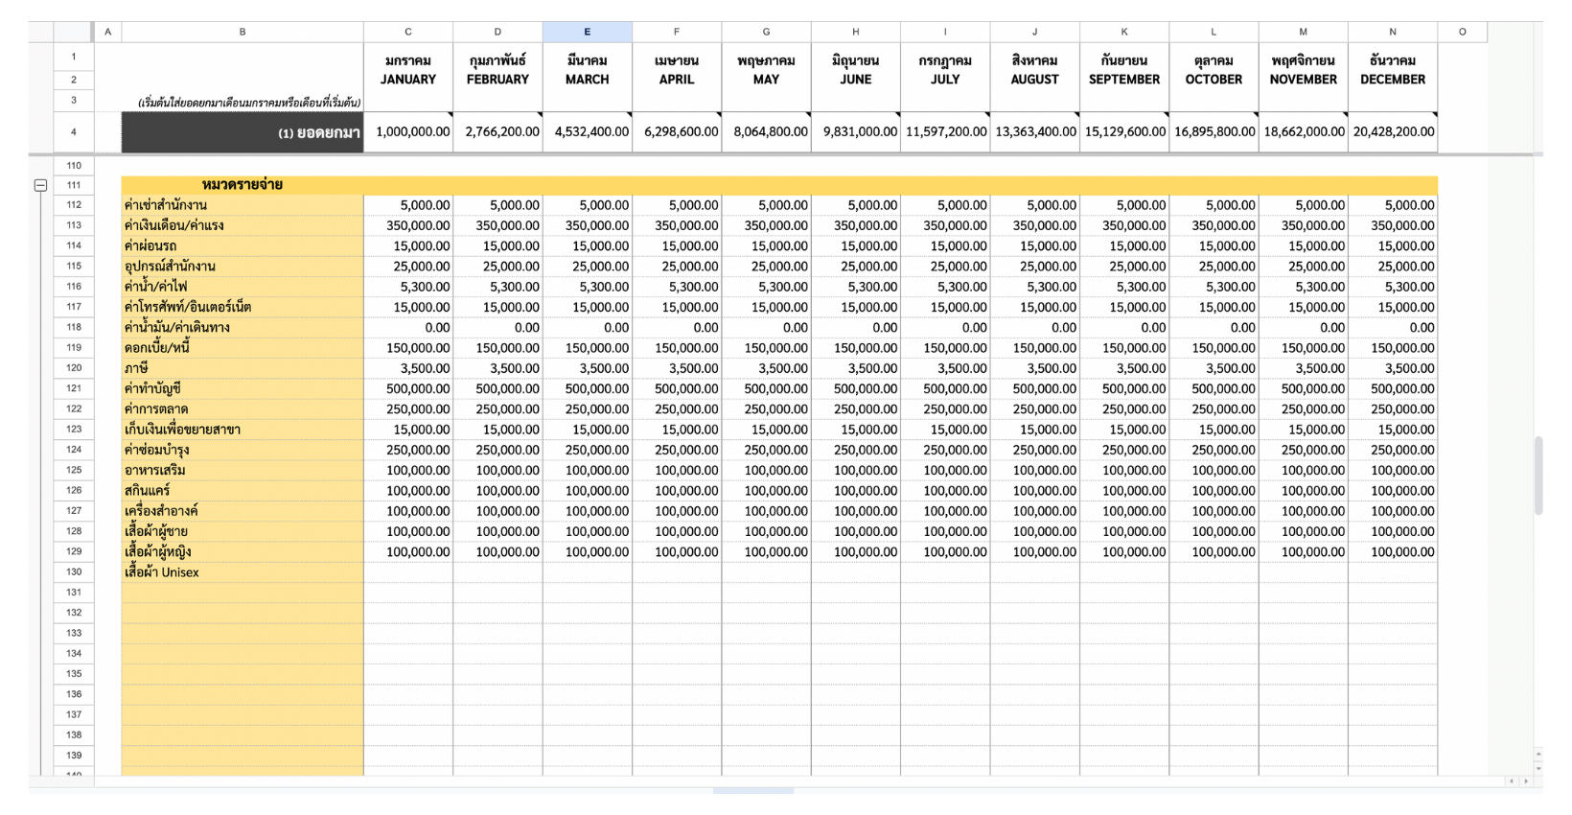Click the หมวดรายจ่าย section header
The height and width of the screenshot is (815, 1572).
(x=243, y=185)
